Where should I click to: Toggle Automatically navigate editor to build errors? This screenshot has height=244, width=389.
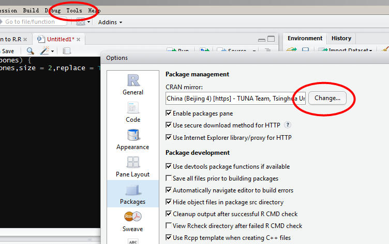169,190
